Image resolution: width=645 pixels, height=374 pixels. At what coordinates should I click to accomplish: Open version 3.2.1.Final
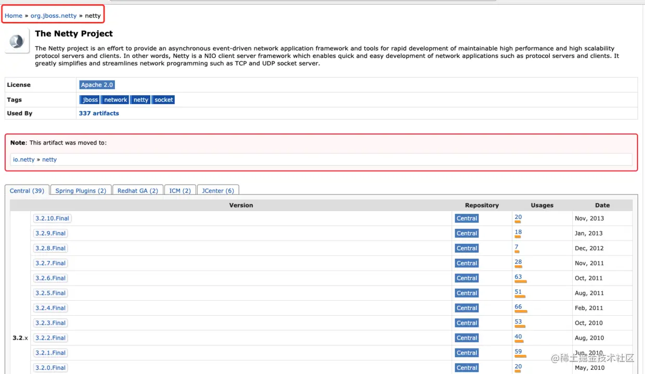[x=50, y=353]
